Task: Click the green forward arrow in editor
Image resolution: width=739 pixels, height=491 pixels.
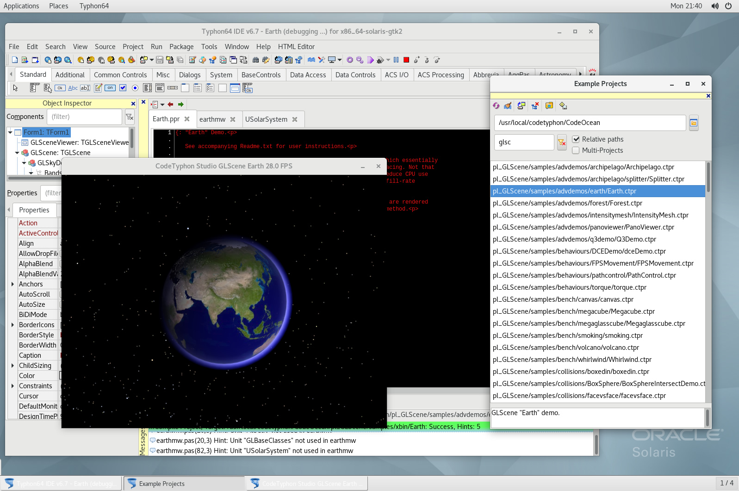Action: coord(181,105)
